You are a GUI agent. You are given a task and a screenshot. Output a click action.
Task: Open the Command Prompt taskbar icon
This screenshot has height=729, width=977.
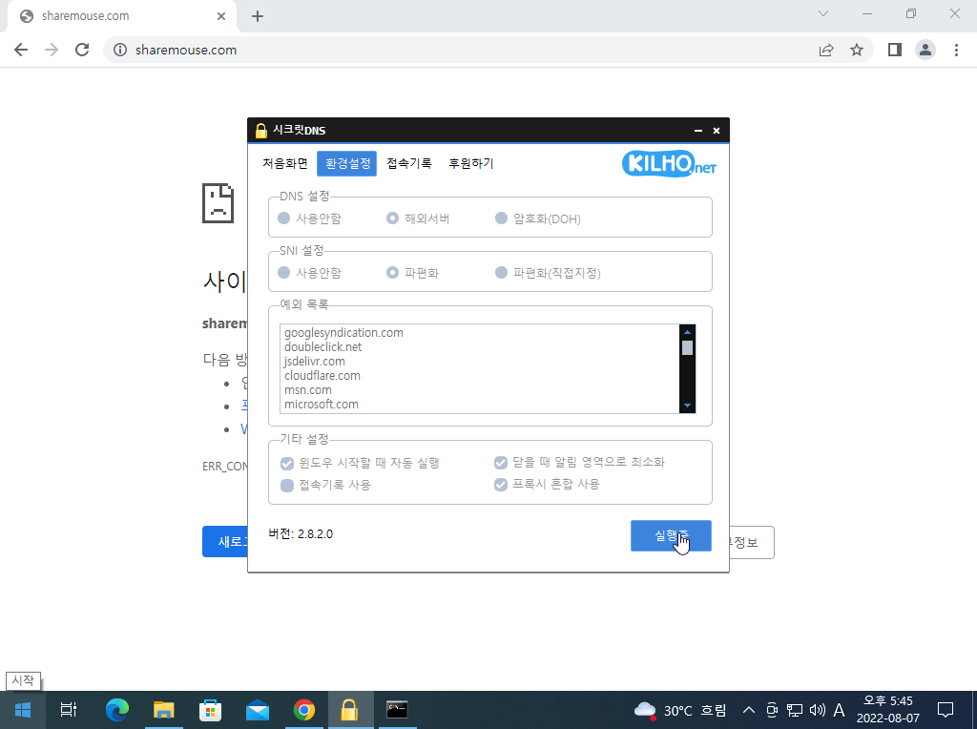[x=397, y=710]
